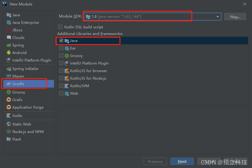Click the IntelliJ Platform Plugin sidebar icon
This screenshot has width=252, height=168.
(9, 60)
